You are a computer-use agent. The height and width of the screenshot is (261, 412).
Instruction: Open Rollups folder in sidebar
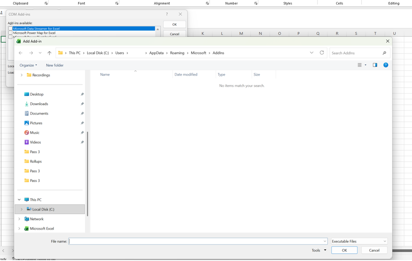tap(36, 162)
